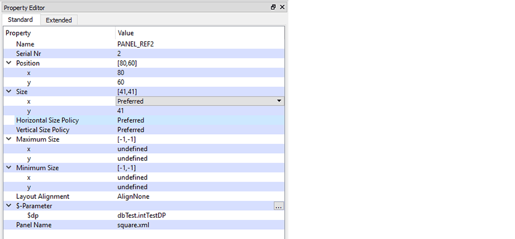Viewport: 515px width, 239px height.
Task: Select the Vertical Size Policy value
Action: pyautogui.click(x=130, y=130)
